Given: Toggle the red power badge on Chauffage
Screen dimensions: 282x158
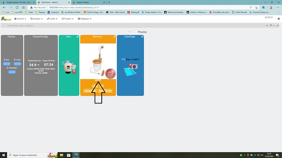Looking at the screenshot, I should pos(130,65).
